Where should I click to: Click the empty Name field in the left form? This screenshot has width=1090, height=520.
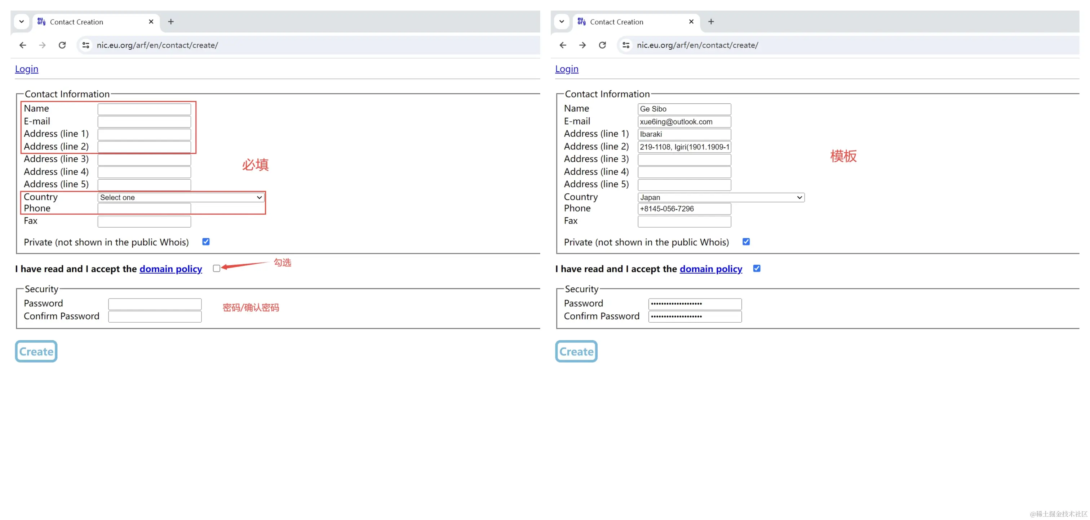click(144, 109)
